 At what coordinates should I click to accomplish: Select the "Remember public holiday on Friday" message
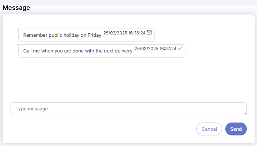click(86, 35)
